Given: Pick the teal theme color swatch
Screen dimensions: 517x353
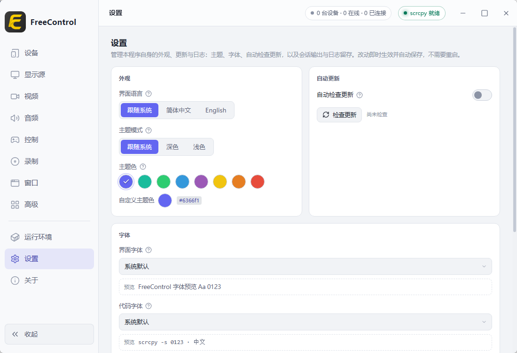Looking at the screenshot, I should pyautogui.click(x=145, y=182).
